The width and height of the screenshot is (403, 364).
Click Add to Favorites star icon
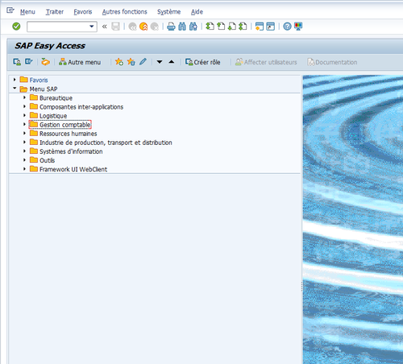(x=119, y=62)
